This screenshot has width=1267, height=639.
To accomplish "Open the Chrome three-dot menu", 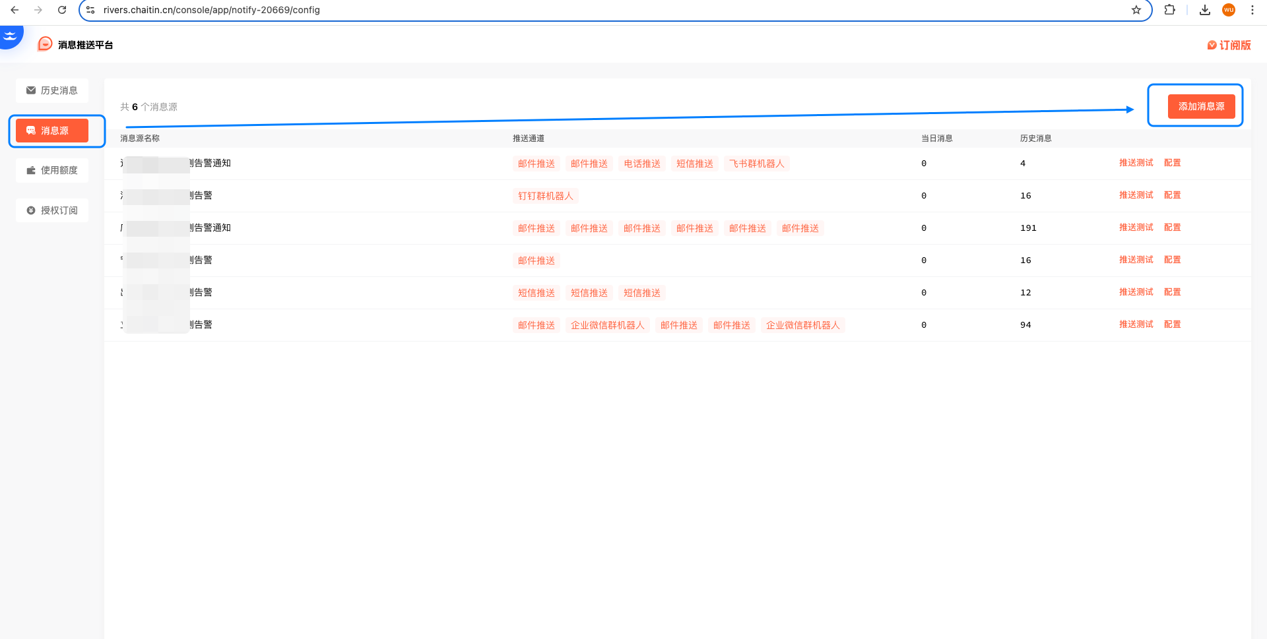I will pos(1252,10).
